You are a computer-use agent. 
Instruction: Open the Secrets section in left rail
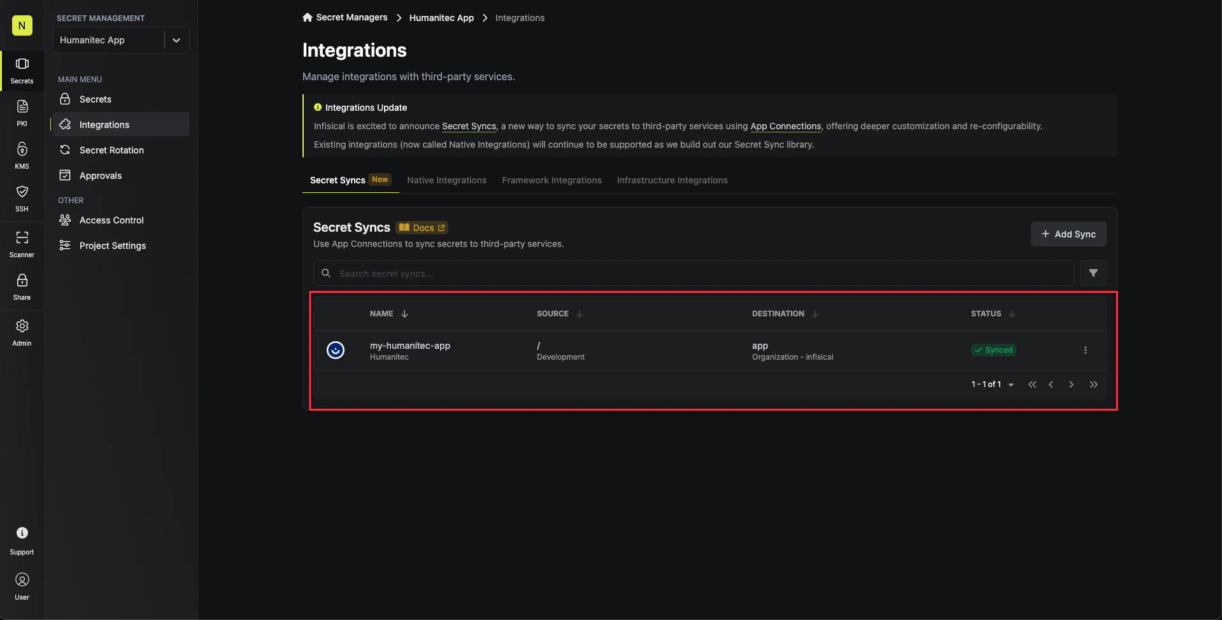point(22,70)
